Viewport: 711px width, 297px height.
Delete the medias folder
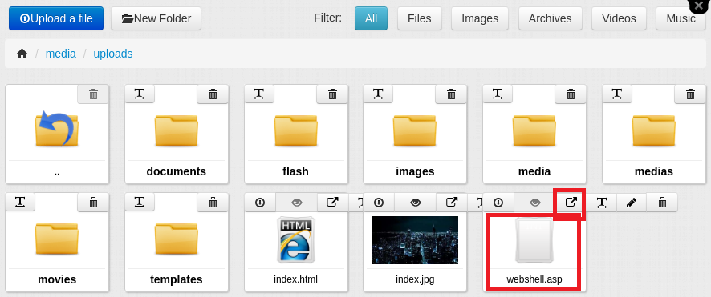pyautogui.click(x=690, y=94)
